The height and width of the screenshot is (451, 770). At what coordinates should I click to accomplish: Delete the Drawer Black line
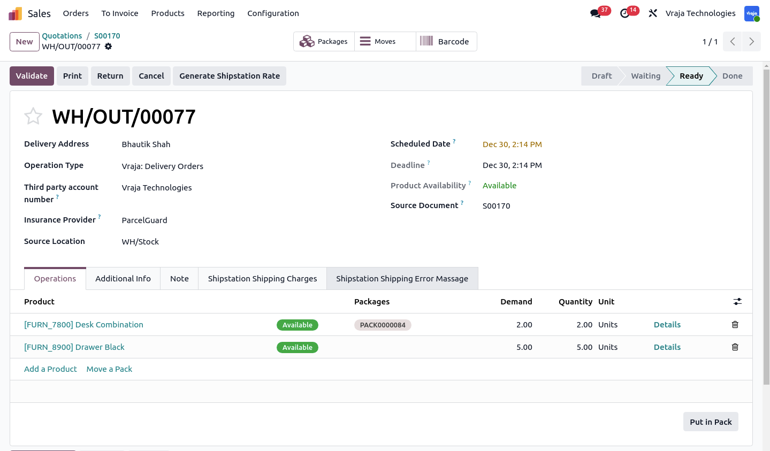click(735, 347)
